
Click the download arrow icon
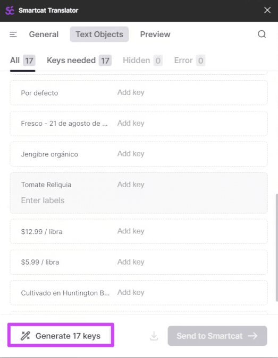[154, 336]
